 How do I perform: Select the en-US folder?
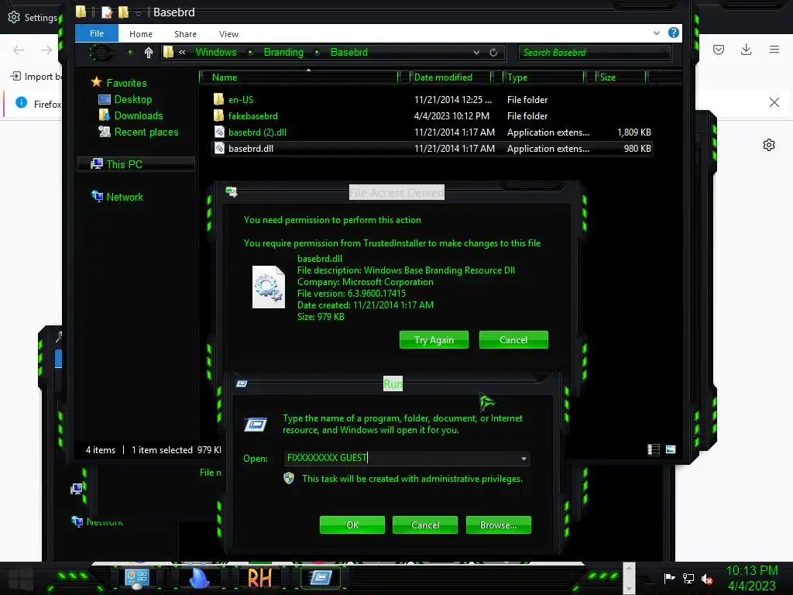pos(241,100)
